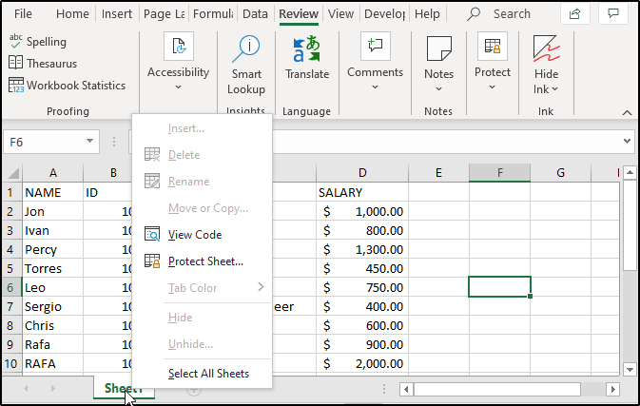Expand the Notes dropdown arrow
640x406 pixels.
click(438, 89)
